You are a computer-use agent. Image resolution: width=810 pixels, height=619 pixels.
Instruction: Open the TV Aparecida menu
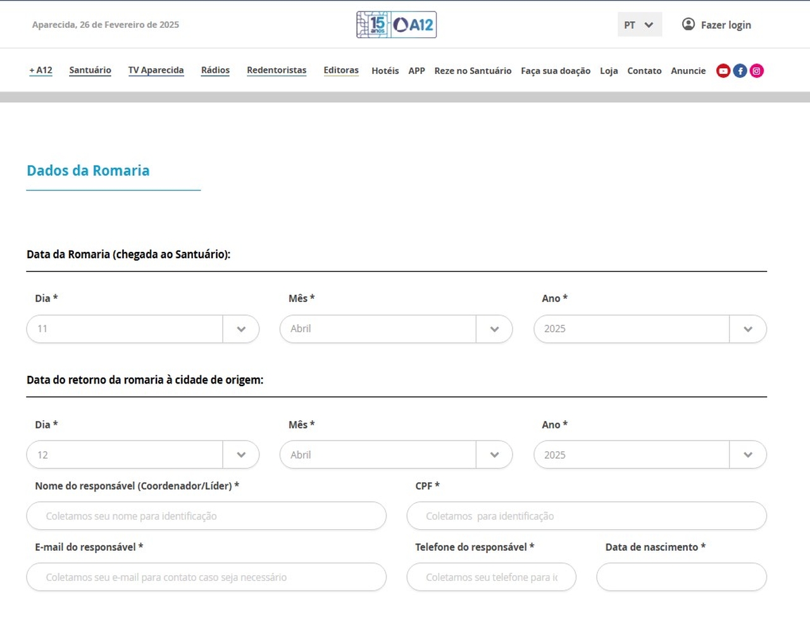click(x=156, y=70)
